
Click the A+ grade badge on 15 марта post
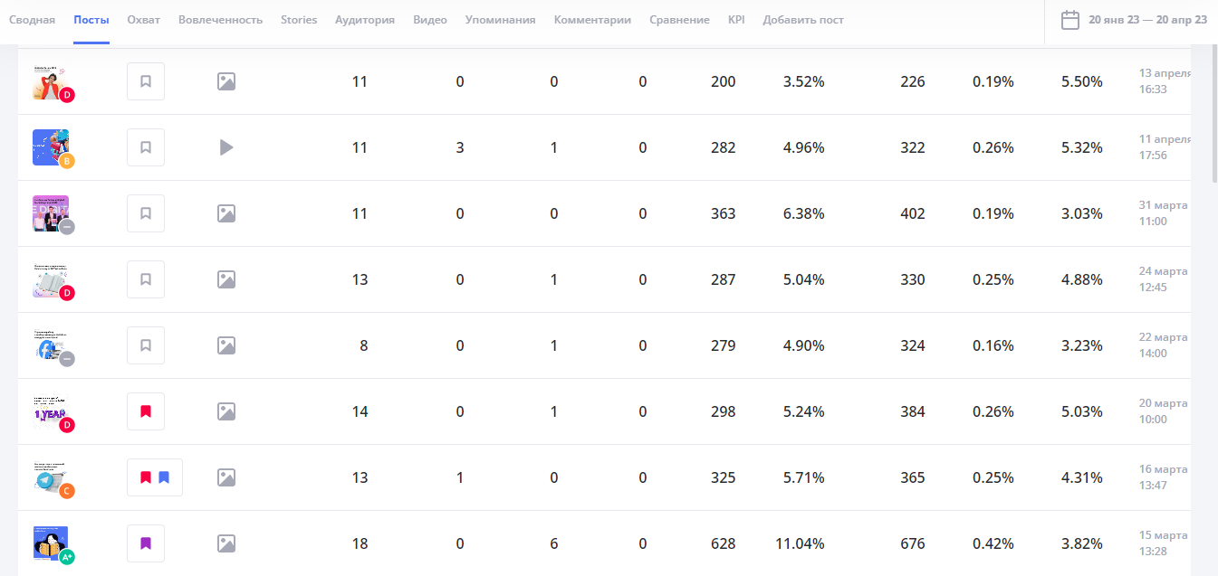pyautogui.click(x=67, y=557)
